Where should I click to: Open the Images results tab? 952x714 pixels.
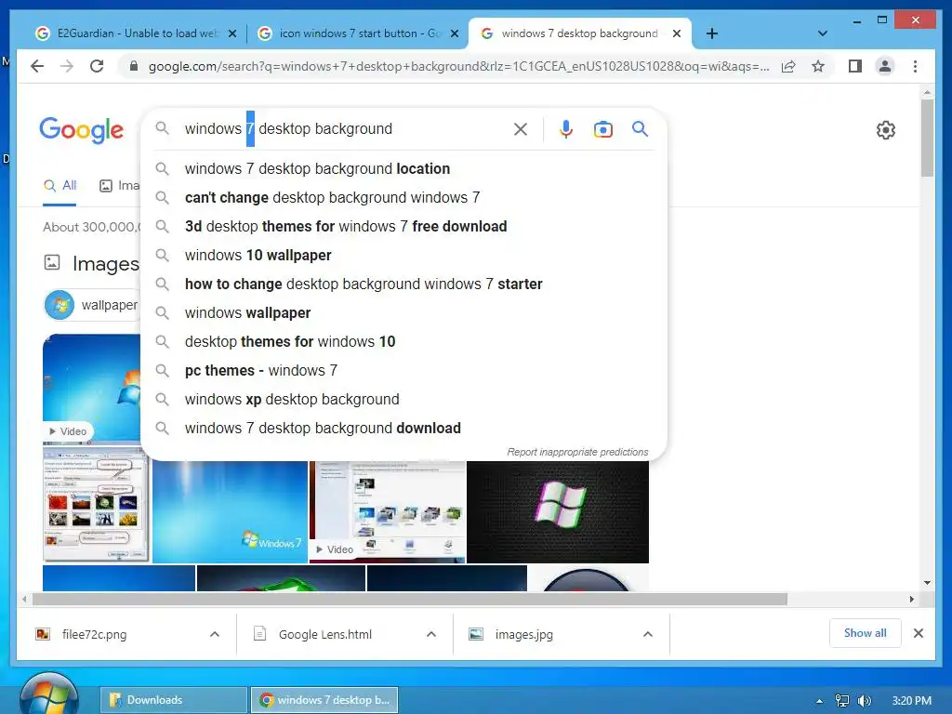pos(119,186)
